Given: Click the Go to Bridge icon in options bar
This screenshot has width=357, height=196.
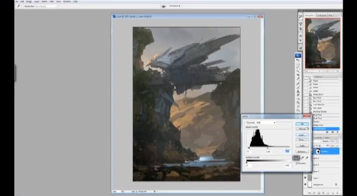Looking at the screenshot, I should point(164,6).
